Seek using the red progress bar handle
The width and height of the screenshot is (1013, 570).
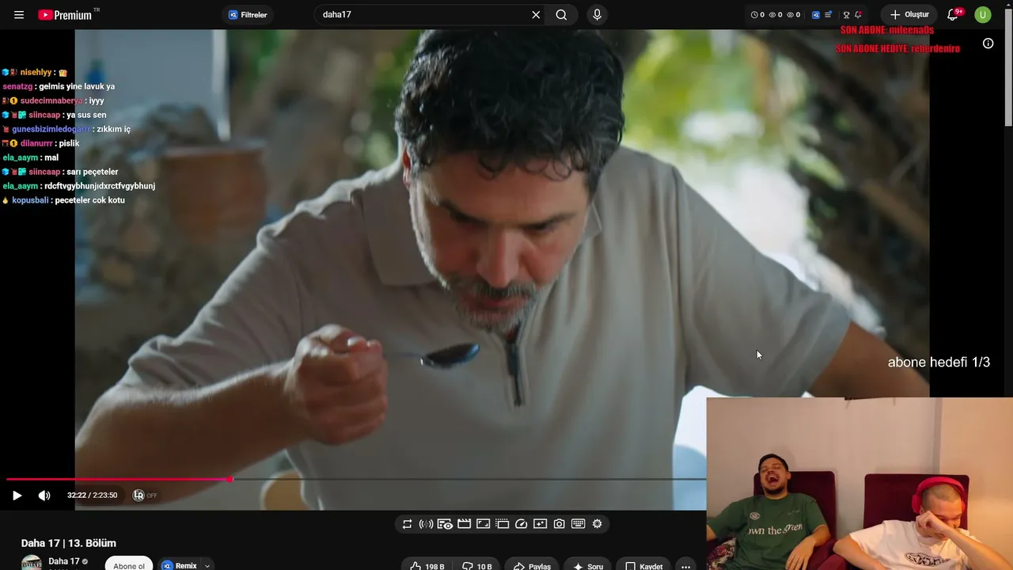click(230, 479)
